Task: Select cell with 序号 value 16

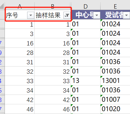Action: (20, 43)
